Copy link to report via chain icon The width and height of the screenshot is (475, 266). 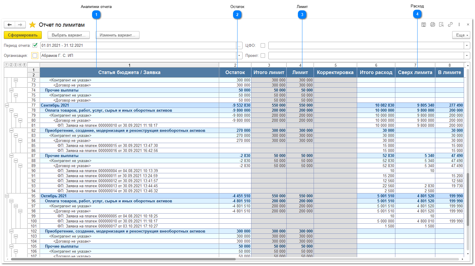click(450, 25)
